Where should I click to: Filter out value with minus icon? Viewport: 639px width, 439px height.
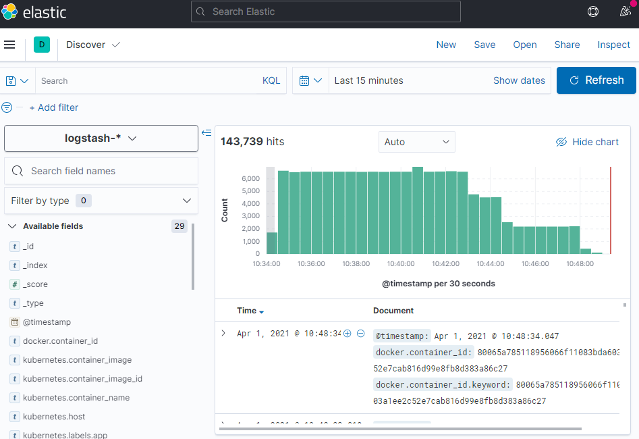(x=361, y=334)
